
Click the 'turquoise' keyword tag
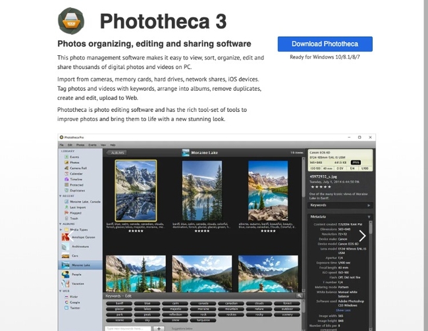point(203,320)
